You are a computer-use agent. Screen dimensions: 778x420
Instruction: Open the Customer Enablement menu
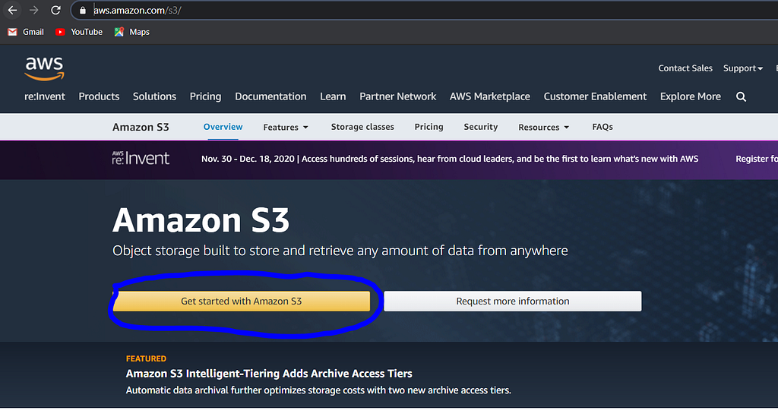point(595,96)
